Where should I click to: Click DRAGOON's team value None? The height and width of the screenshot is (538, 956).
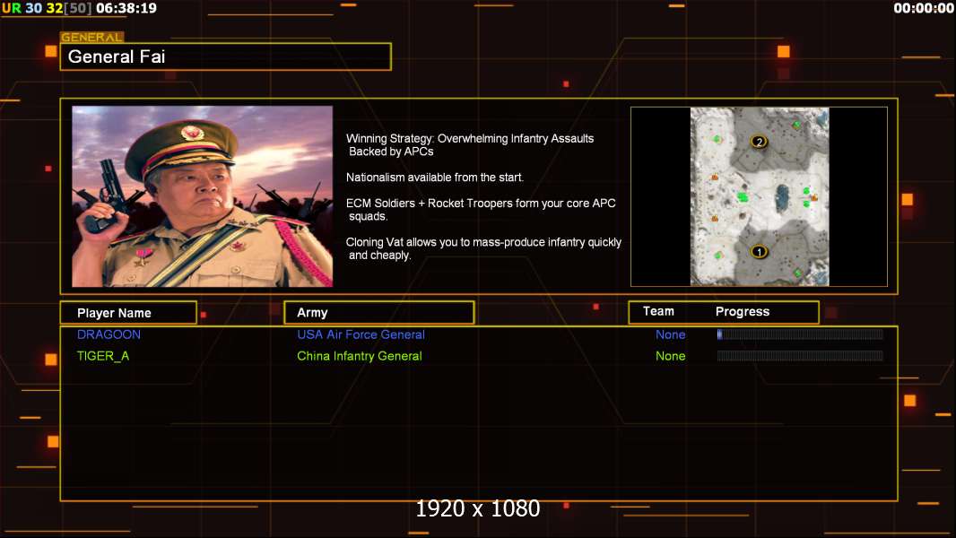[x=670, y=334]
